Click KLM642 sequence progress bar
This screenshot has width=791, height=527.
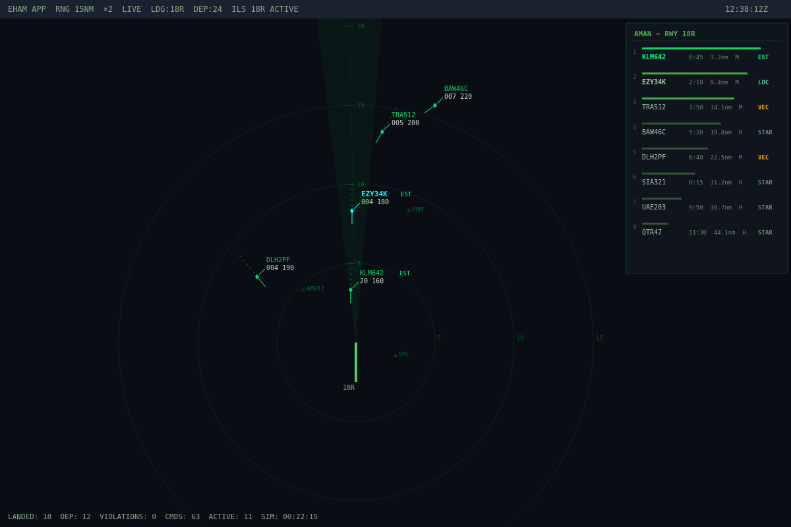[701, 48]
